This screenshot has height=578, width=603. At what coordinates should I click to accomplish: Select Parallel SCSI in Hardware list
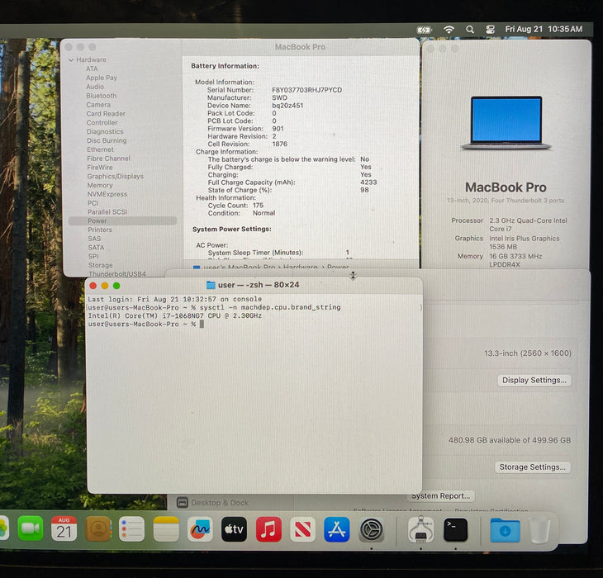point(107,212)
